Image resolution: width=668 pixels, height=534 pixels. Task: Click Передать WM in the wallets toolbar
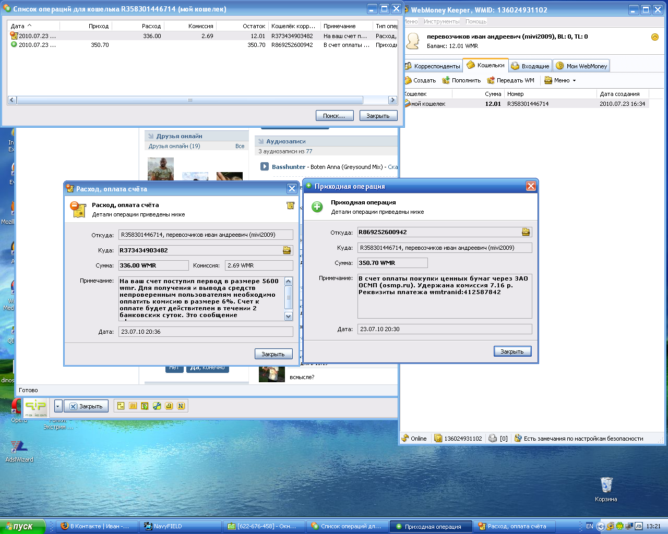point(511,80)
